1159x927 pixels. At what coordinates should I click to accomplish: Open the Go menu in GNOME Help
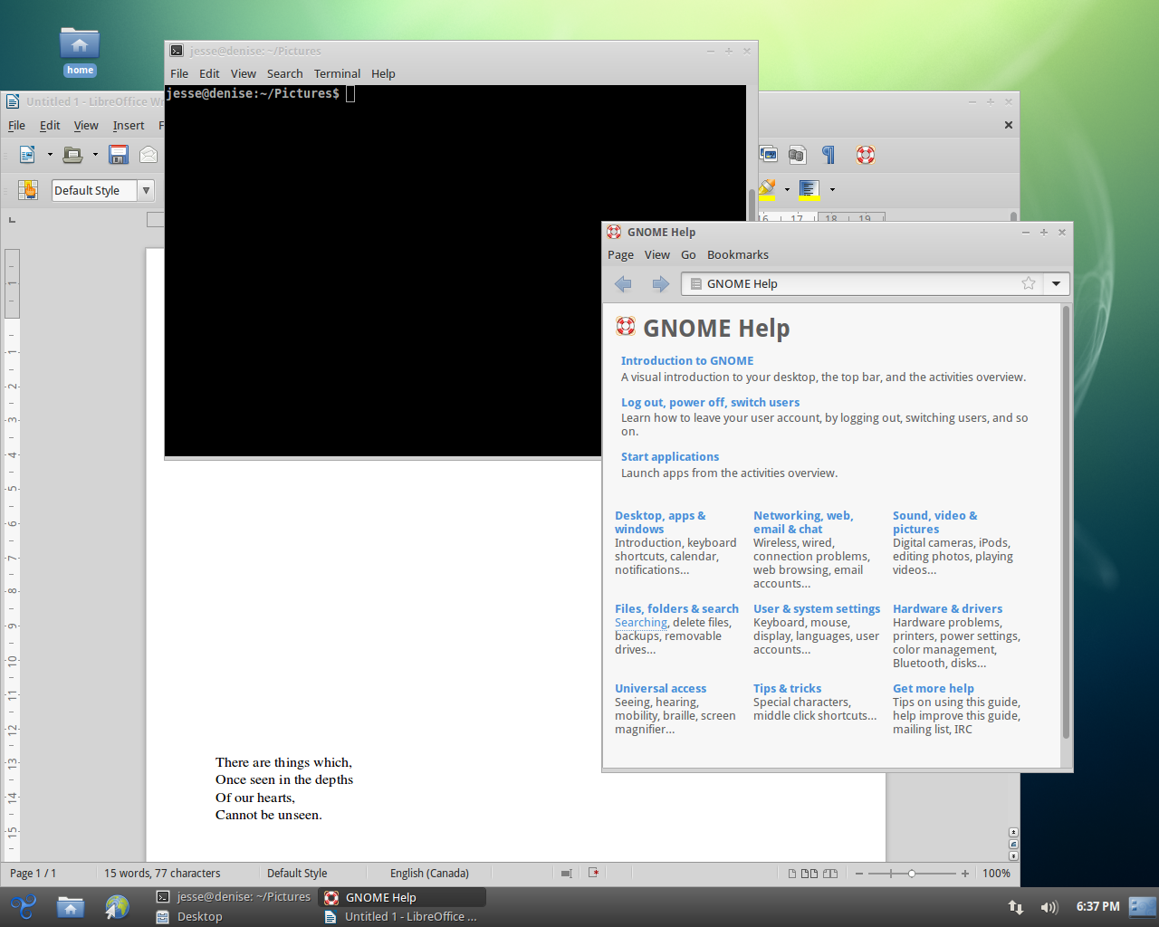click(688, 255)
